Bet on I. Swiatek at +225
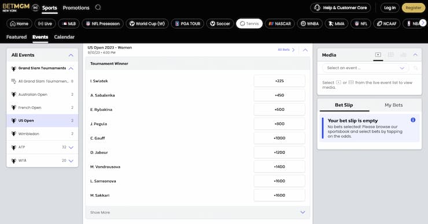This screenshot has width=428, height=224. pyautogui.click(x=279, y=81)
